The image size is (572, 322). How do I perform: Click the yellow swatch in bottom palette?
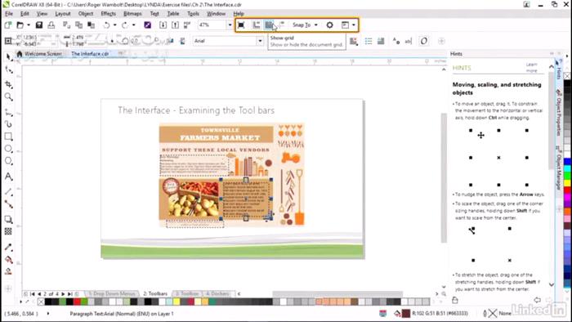pos(177,302)
